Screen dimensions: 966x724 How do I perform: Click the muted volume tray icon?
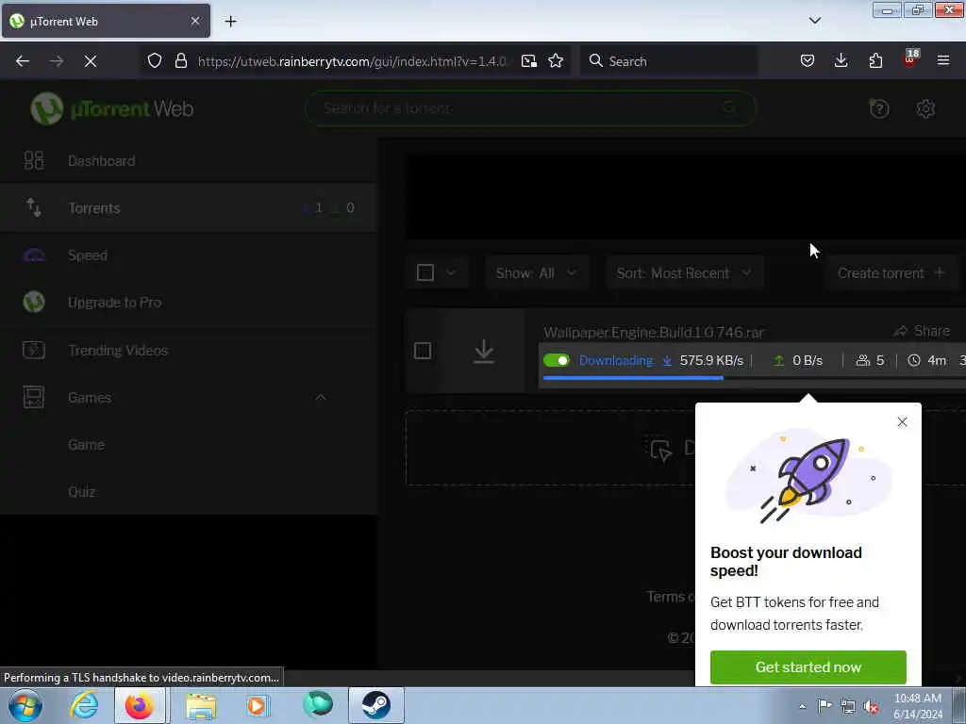point(871,706)
